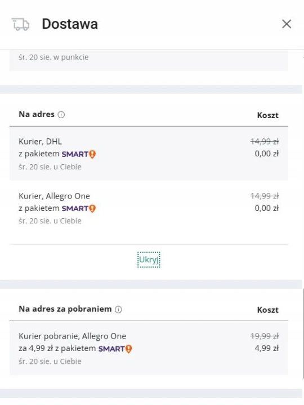
Task: Click the 4,99 zł cash-on-delivery price
Action: 266,348
